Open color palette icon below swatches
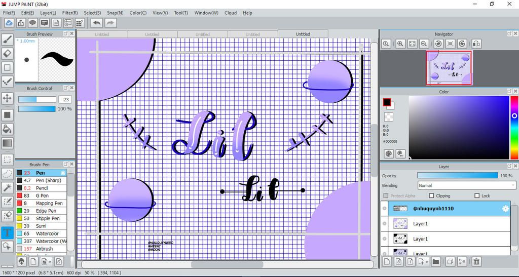This screenshot has width=519, height=277. pyautogui.click(x=389, y=154)
